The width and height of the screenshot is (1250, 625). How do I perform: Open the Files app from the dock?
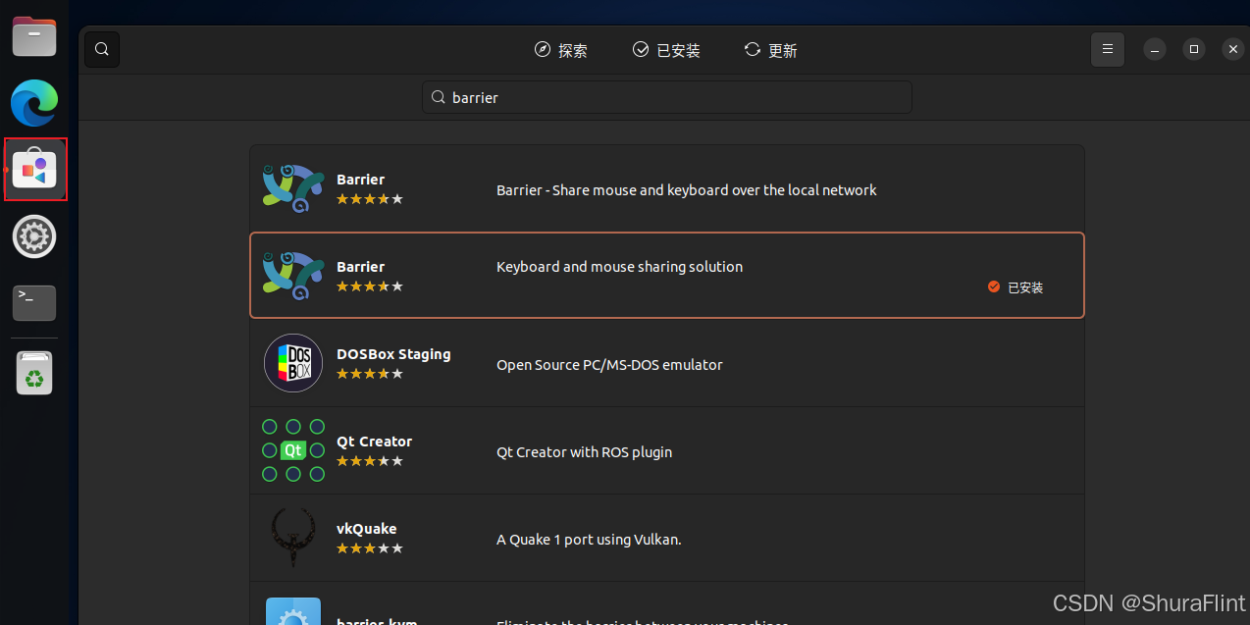tap(34, 36)
